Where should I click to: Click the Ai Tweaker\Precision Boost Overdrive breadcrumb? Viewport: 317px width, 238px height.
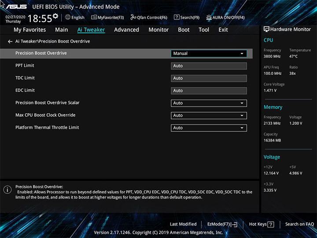pyautogui.click(x=52, y=41)
